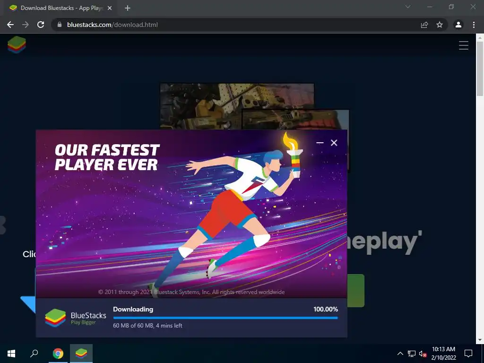Share this page via share icon
The height and width of the screenshot is (363, 484).
424,25
